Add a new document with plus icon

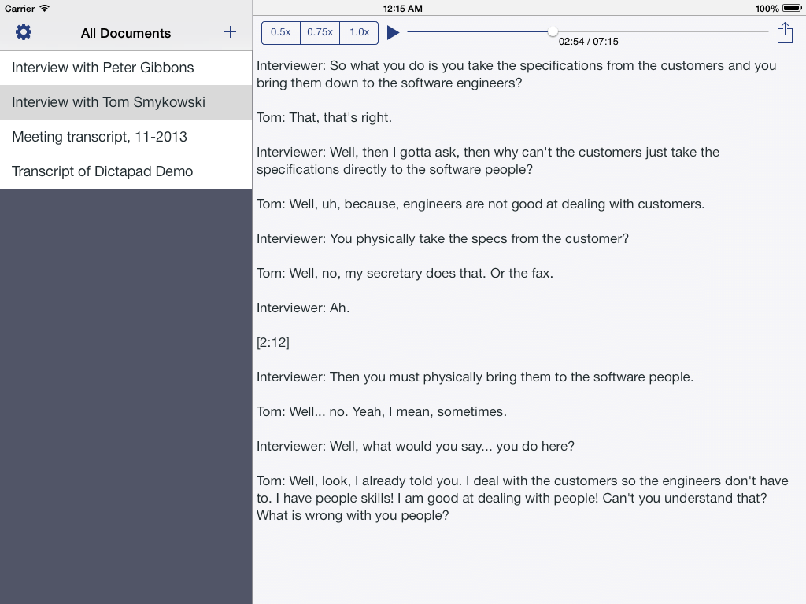pyautogui.click(x=231, y=32)
